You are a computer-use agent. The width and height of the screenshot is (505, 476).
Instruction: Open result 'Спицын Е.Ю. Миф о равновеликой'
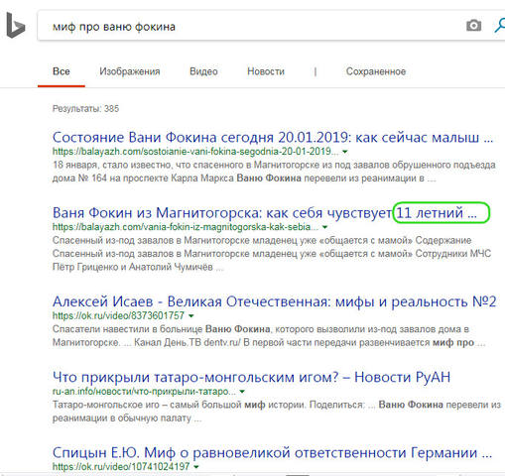point(272,452)
